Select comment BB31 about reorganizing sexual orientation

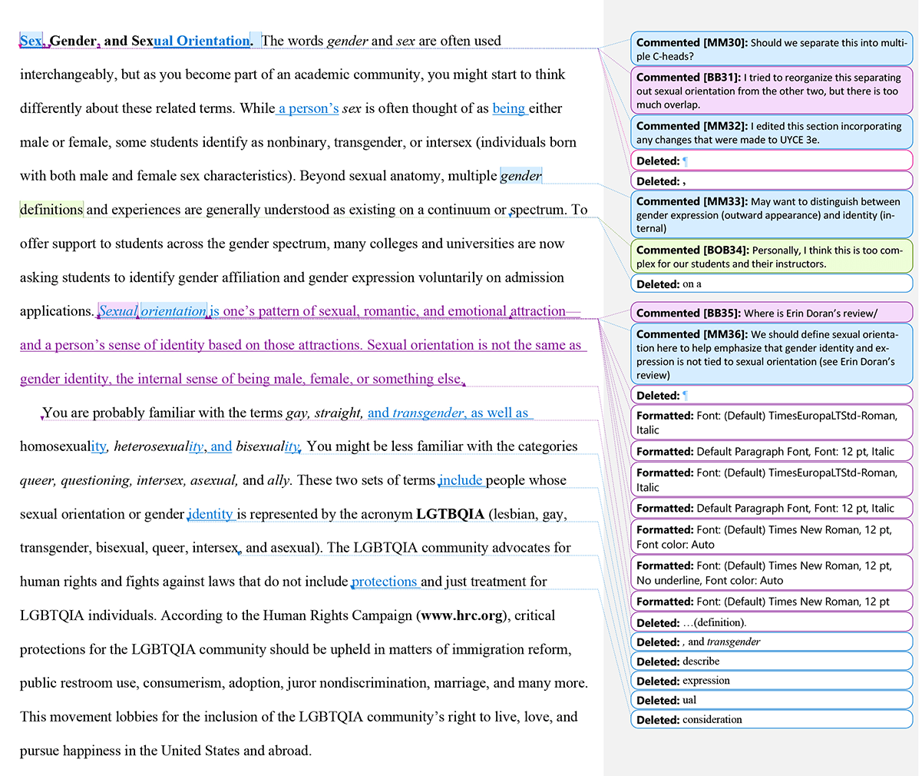(x=771, y=91)
